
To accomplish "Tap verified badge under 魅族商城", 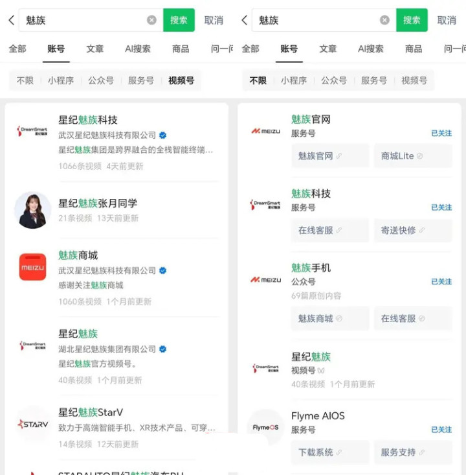I will (163, 270).
